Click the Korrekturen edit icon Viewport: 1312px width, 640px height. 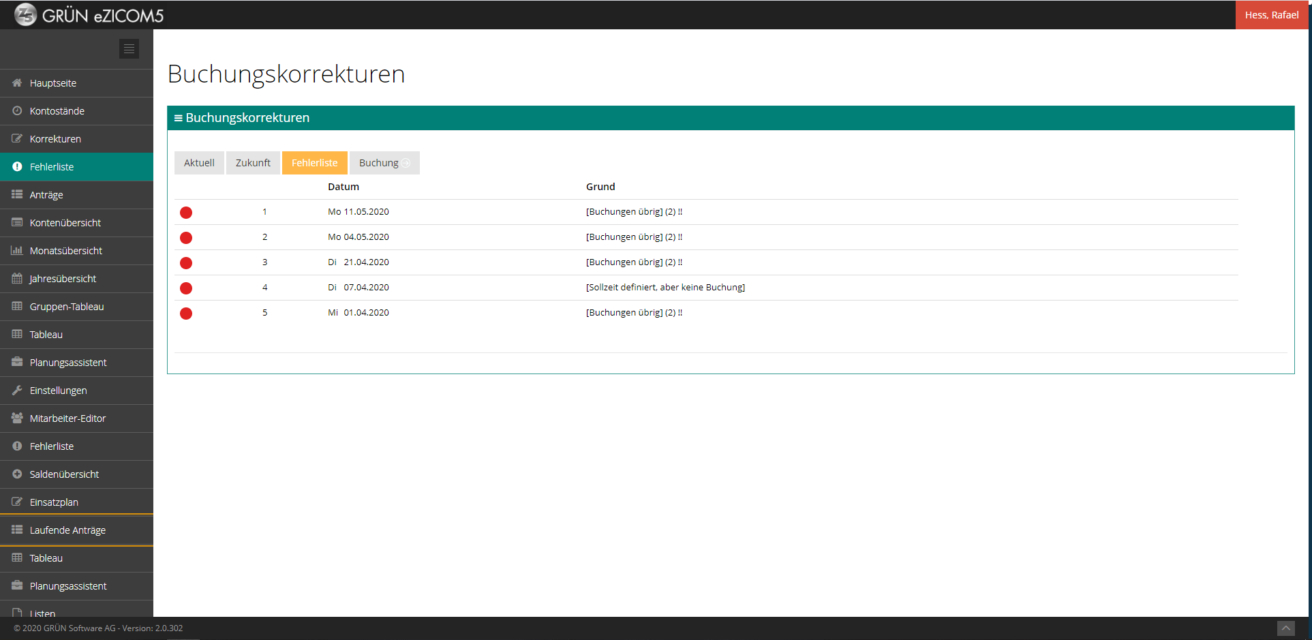click(17, 138)
